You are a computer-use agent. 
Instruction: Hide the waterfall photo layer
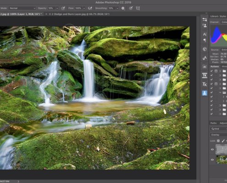[212, 160]
